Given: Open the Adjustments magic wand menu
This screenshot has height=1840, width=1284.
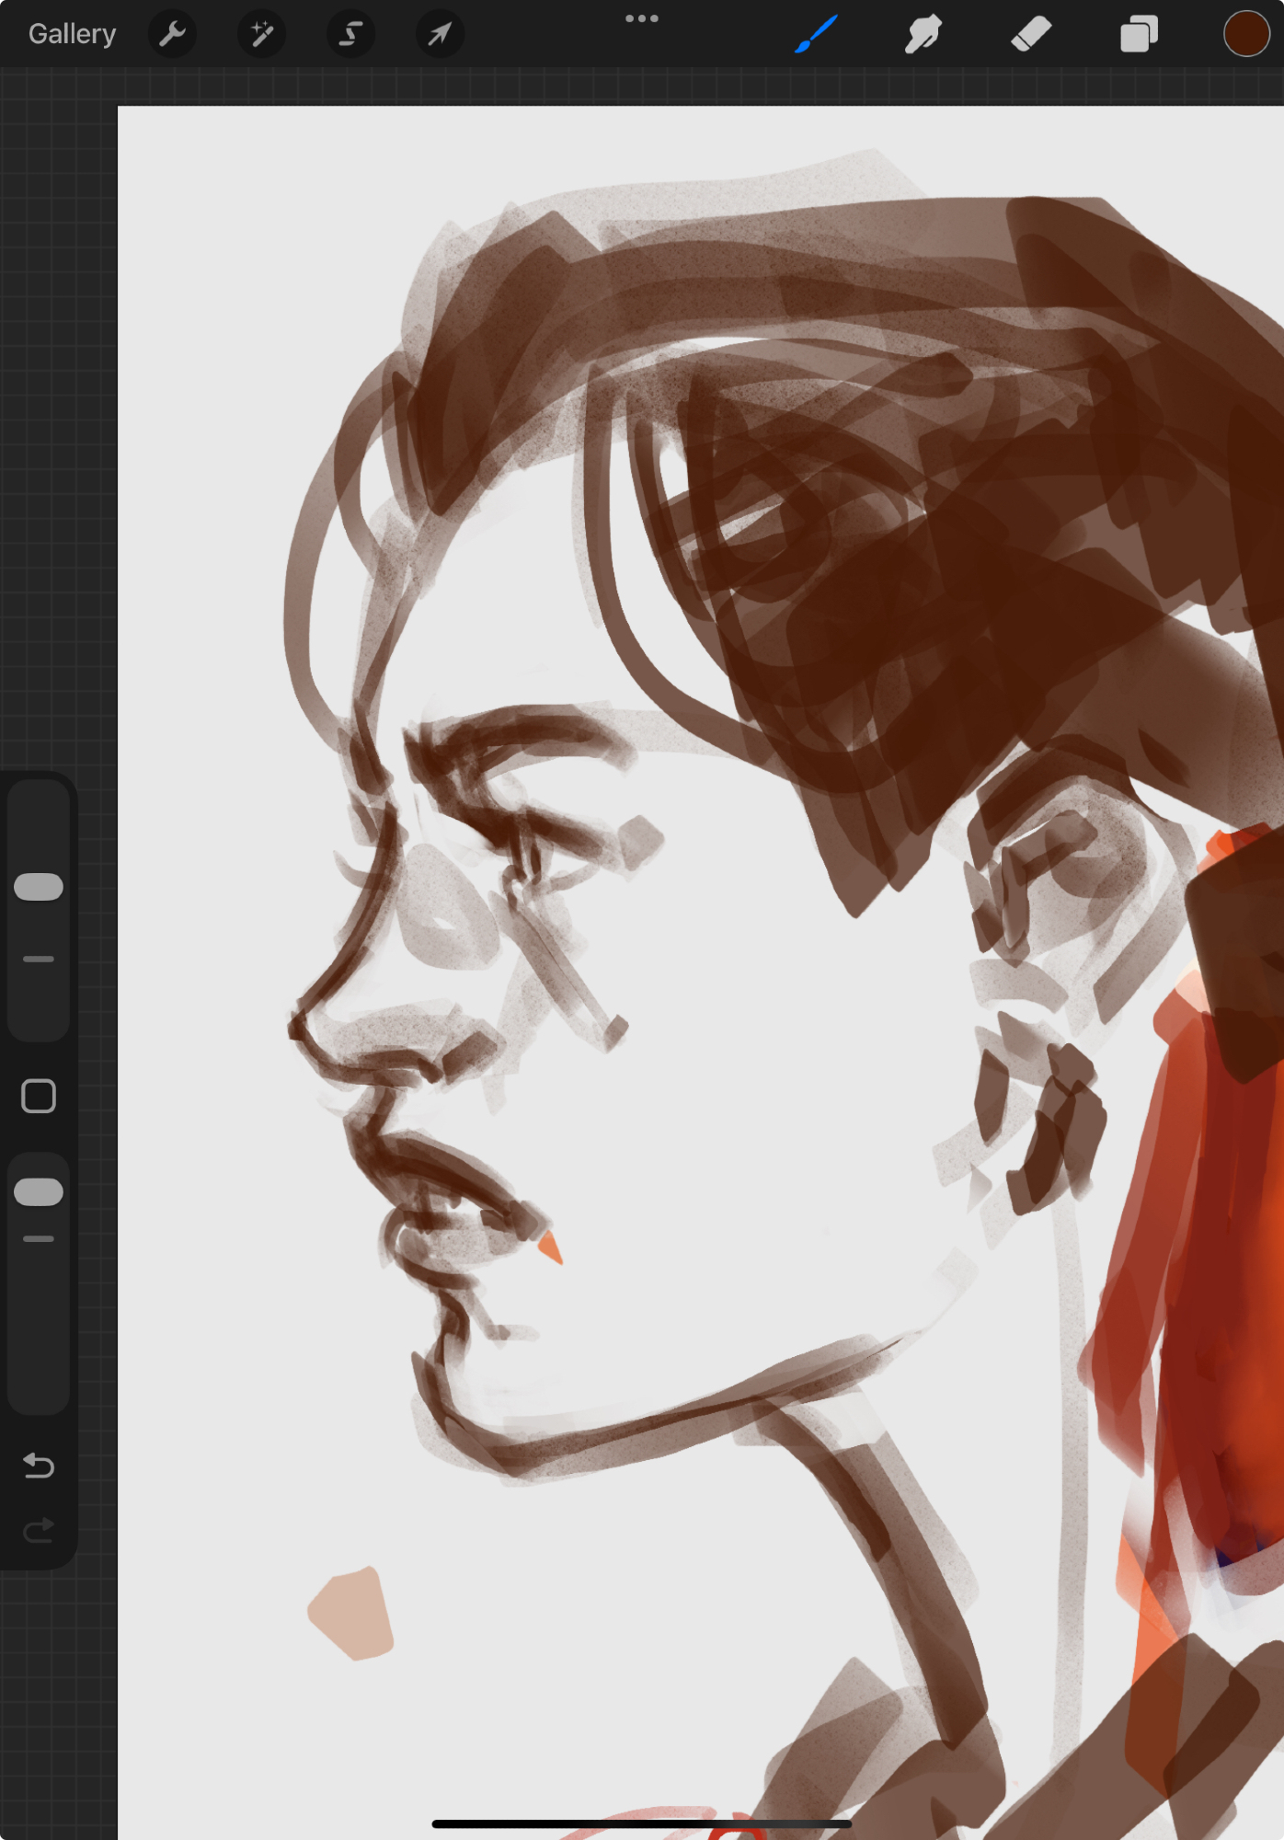Looking at the screenshot, I should click(x=261, y=35).
